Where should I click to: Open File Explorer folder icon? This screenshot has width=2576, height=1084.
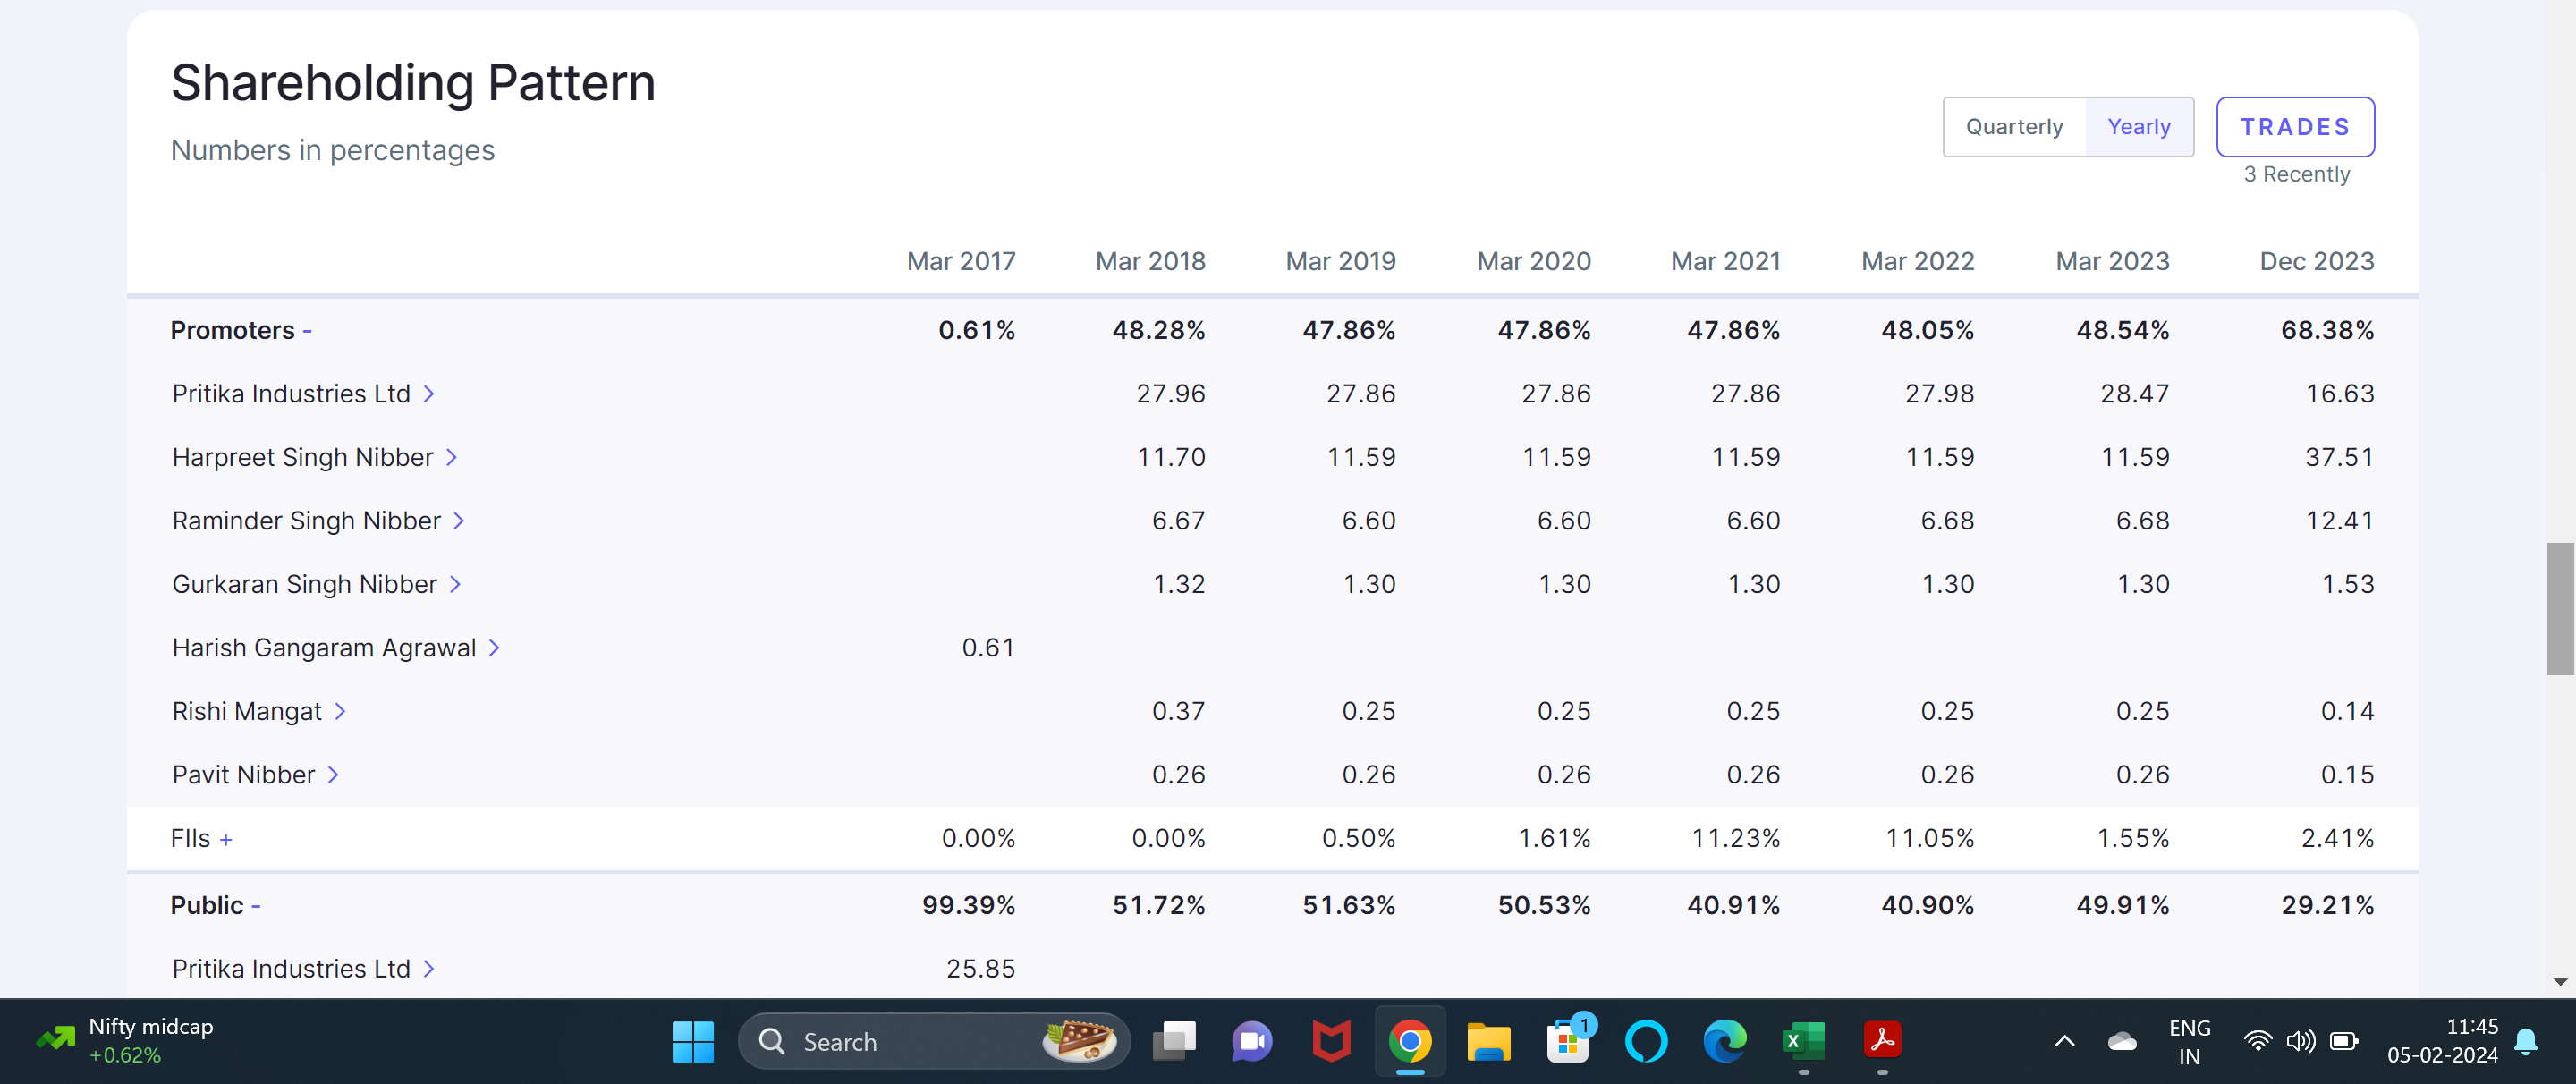(1488, 1042)
